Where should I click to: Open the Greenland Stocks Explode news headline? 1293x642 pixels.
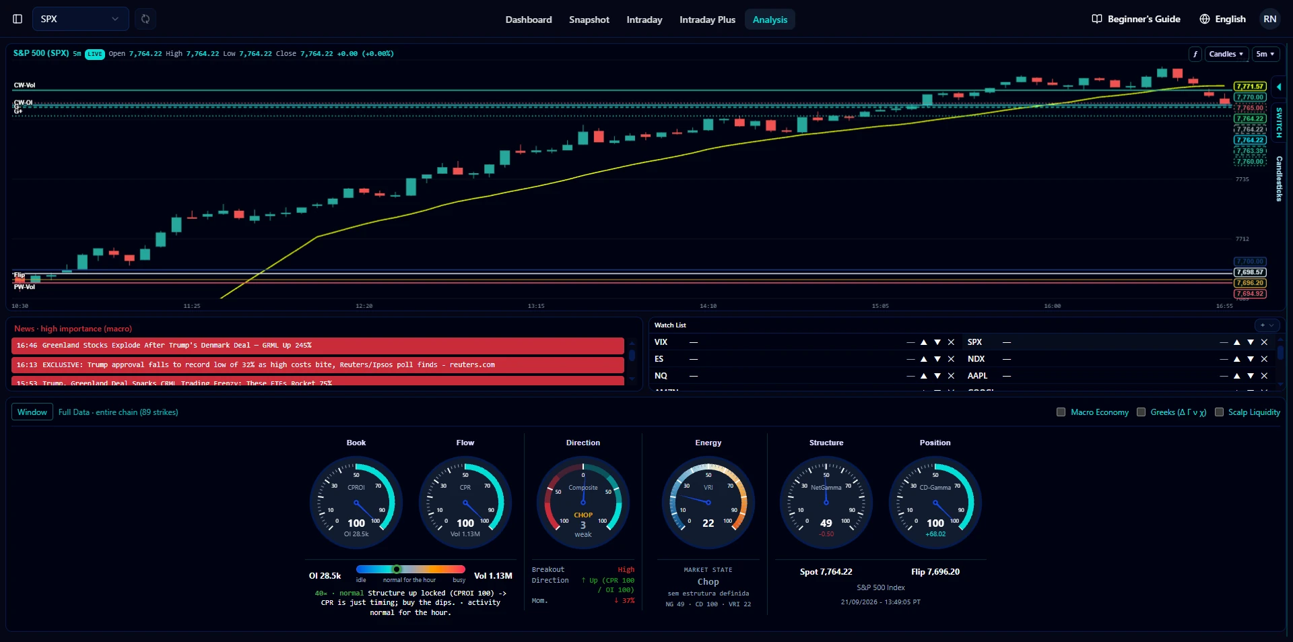tap(318, 346)
